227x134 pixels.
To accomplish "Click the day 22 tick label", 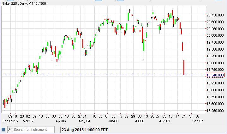I will (127, 116).
